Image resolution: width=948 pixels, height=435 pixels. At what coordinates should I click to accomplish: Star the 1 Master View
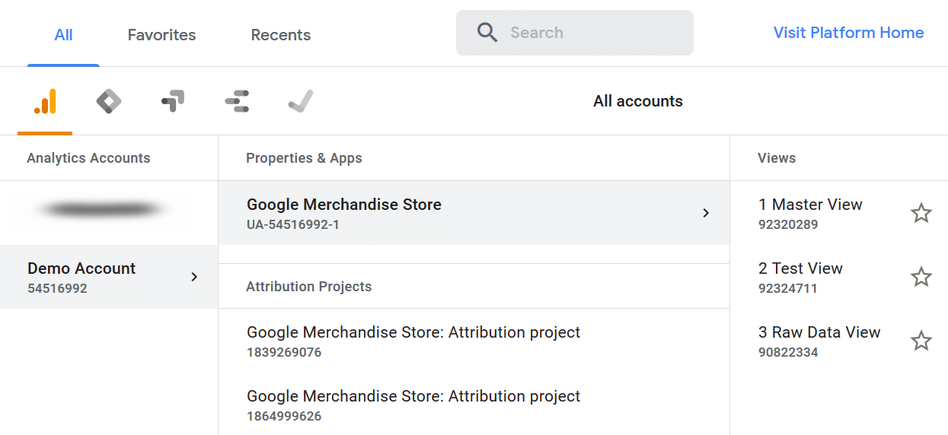921,213
